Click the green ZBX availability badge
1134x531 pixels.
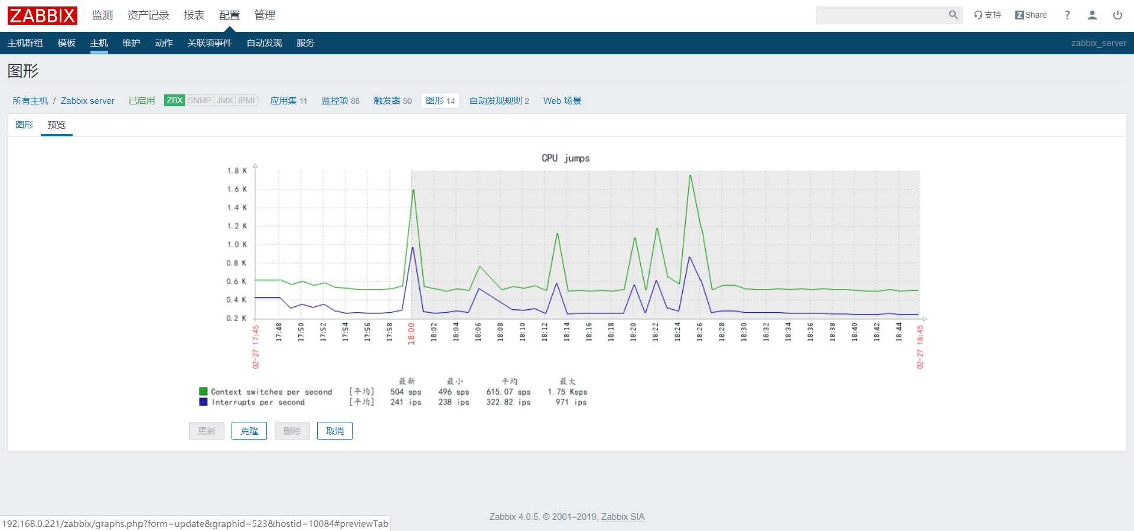pyautogui.click(x=174, y=100)
